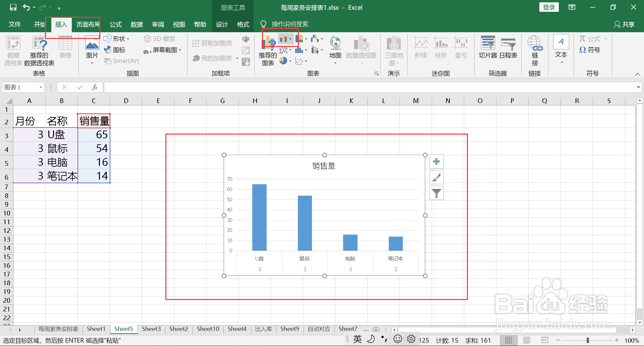Open Ribbon Display Options button
The width and height of the screenshot is (644, 346).
point(572,7)
